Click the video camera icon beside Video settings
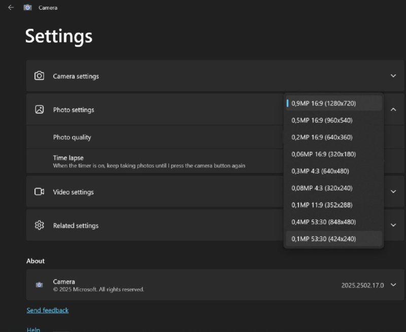Viewport: 406px width, 332px height. [x=39, y=192]
